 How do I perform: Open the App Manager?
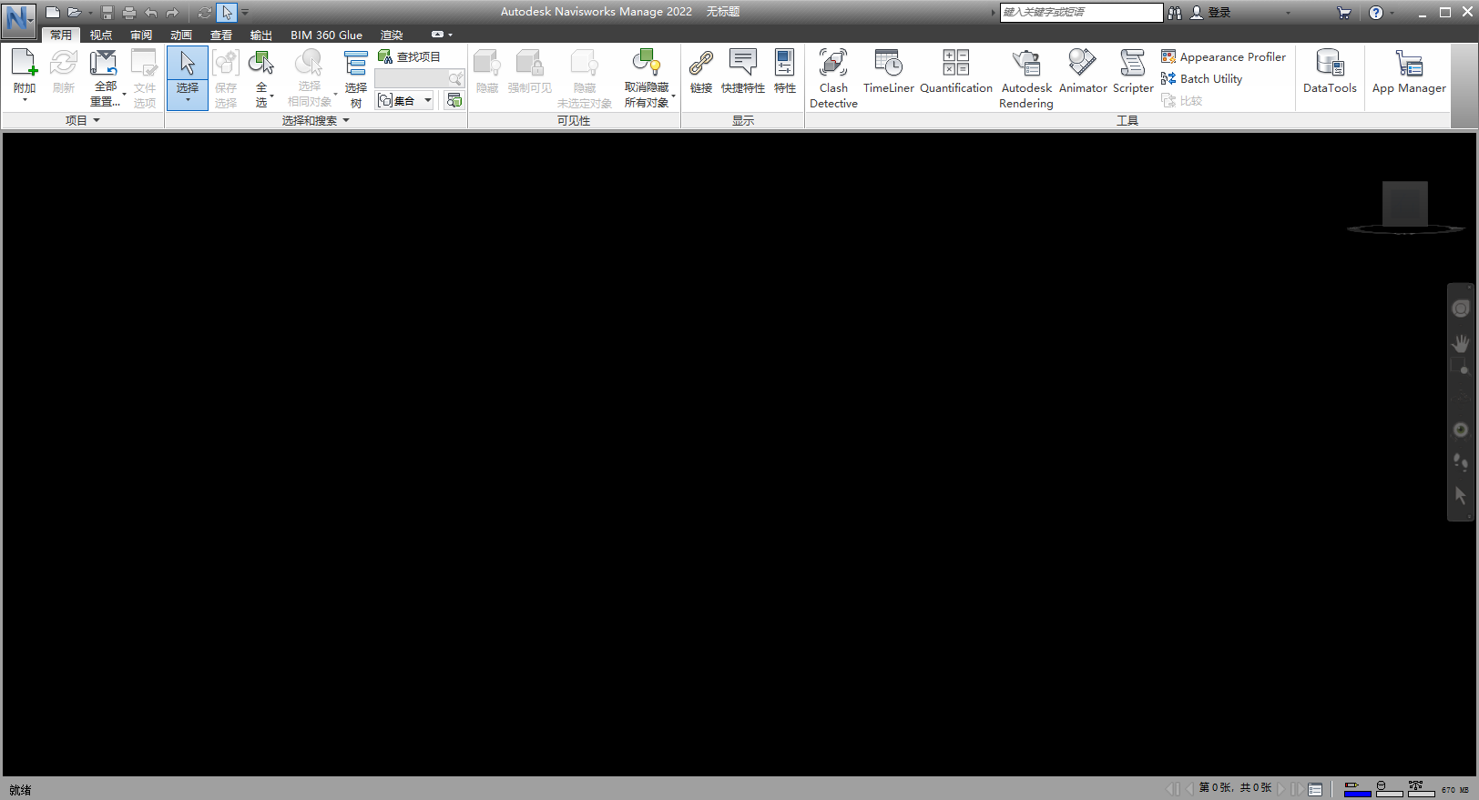click(1408, 73)
